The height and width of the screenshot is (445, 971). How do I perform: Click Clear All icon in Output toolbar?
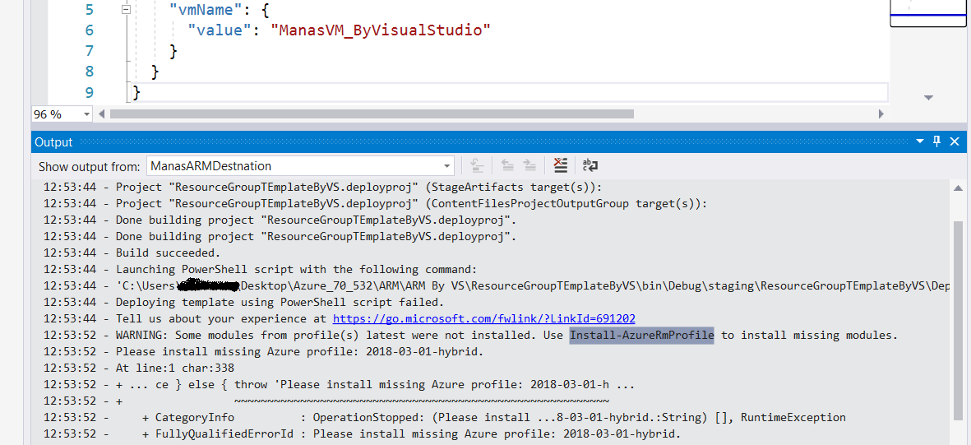pyautogui.click(x=560, y=165)
